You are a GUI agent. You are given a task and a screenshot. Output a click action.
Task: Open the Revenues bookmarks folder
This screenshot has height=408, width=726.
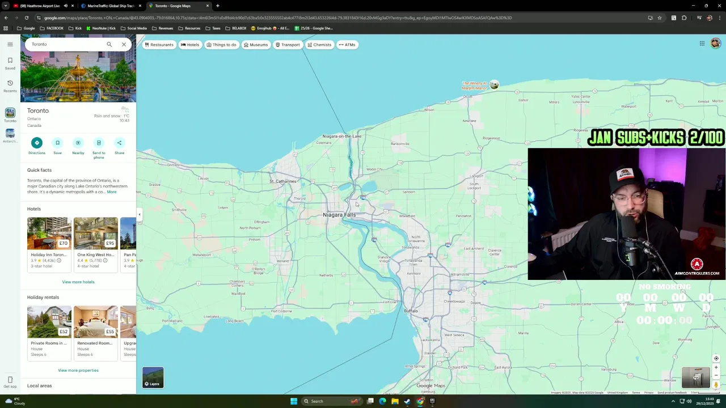pyautogui.click(x=162, y=28)
